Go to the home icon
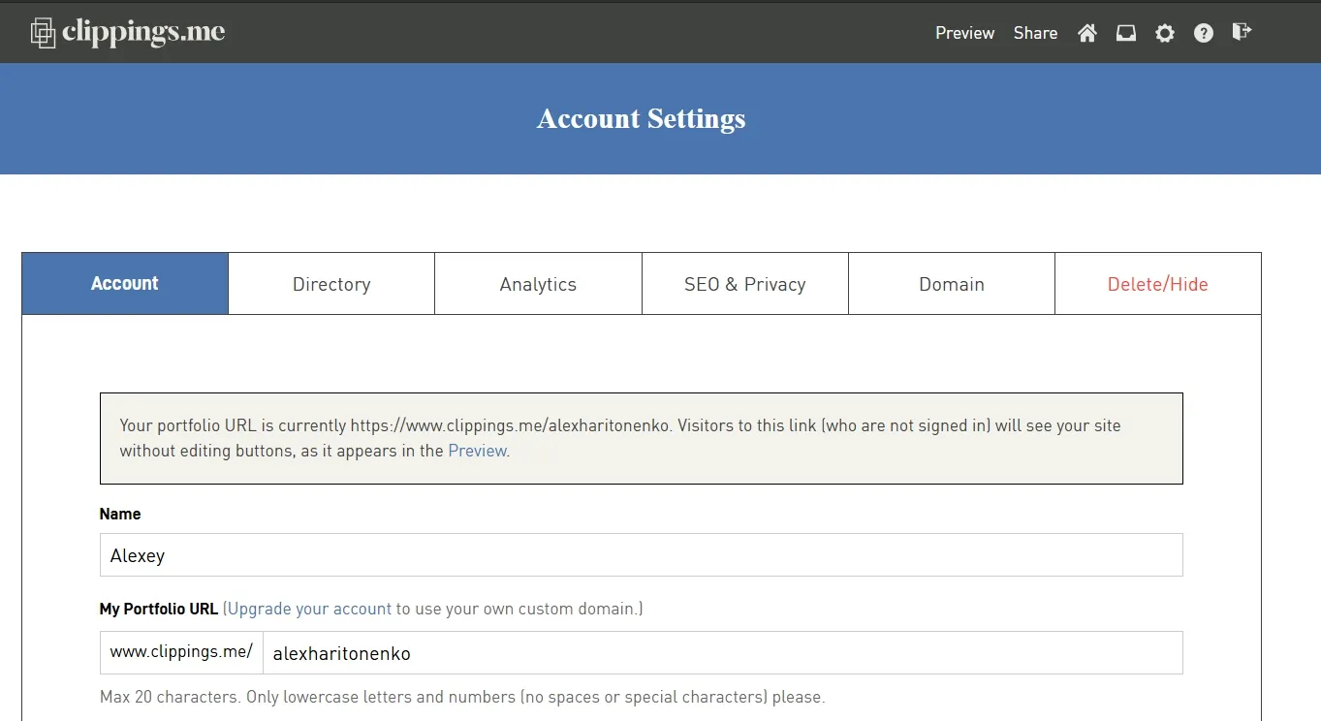This screenshot has width=1321, height=721. [x=1087, y=33]
